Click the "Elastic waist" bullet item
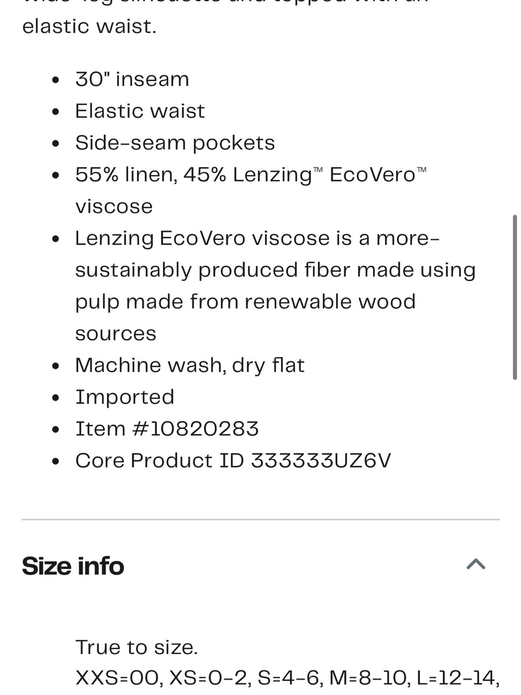The width and height of the screenshot is (521, 695). click(140, 112)
